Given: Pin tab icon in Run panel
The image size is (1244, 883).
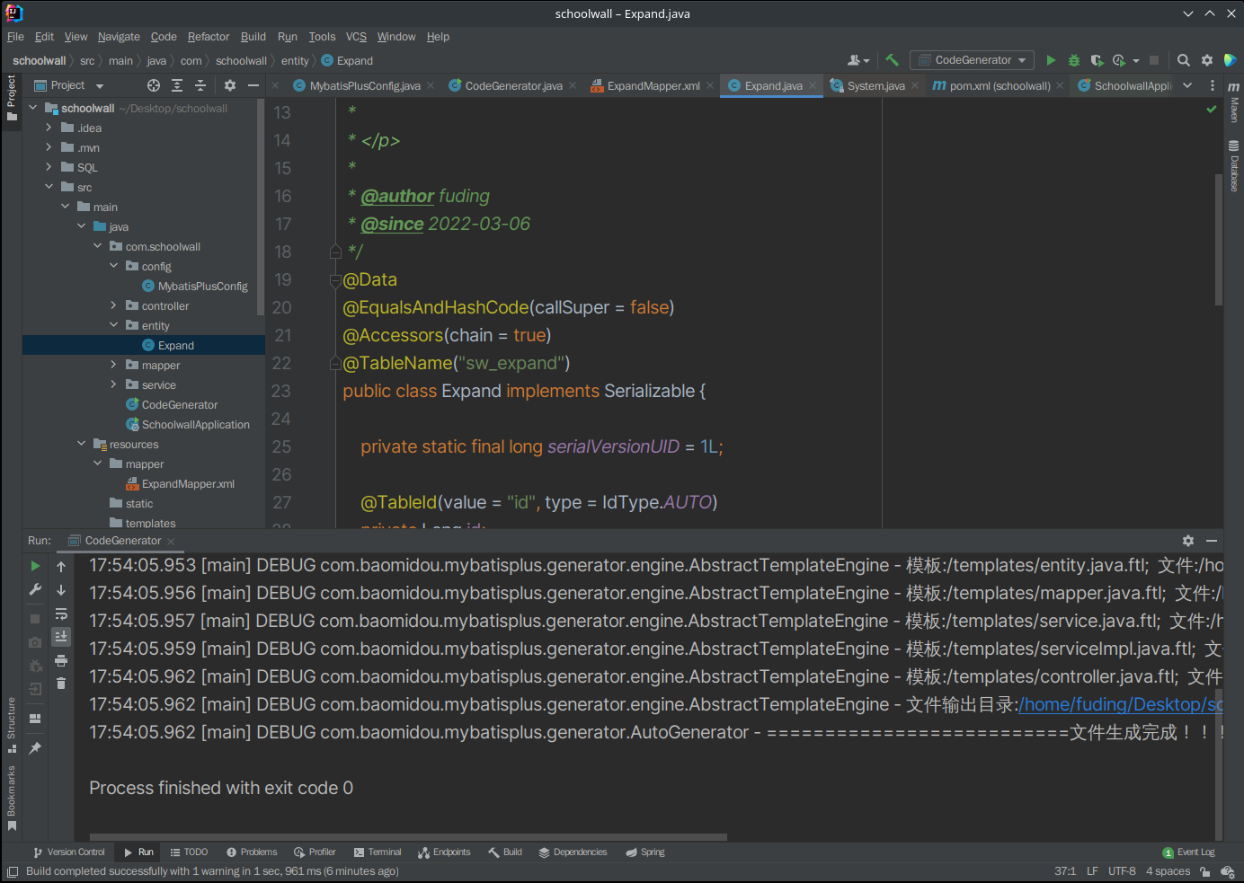Looking at the screenshot, I should pyautogui.click(x=35, y=747).
